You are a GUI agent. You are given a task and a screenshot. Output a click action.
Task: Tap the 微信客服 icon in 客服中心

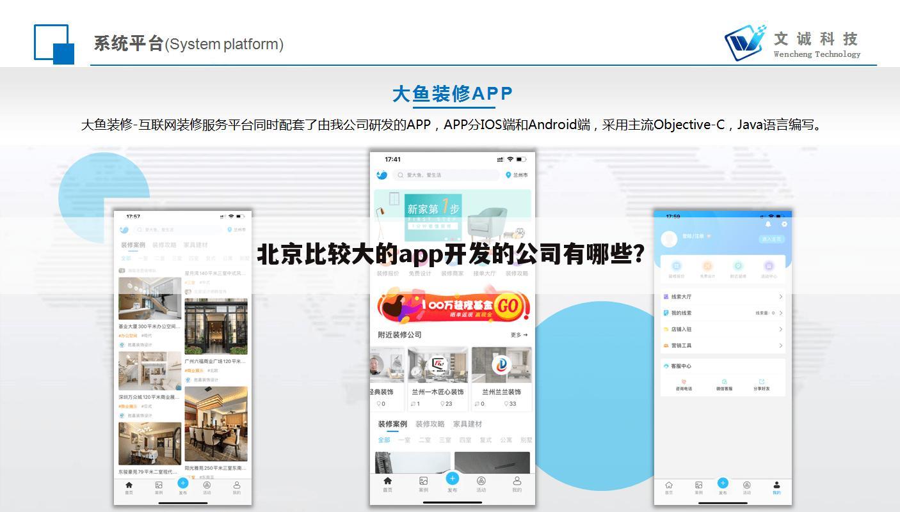(724, 382)
